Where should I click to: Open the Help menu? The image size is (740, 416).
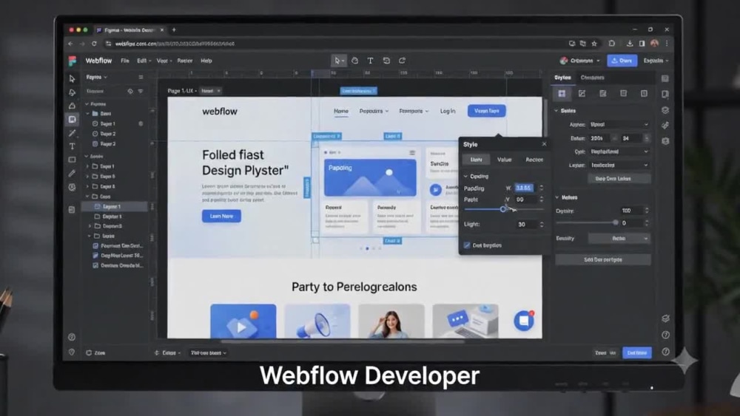point(206,61)
